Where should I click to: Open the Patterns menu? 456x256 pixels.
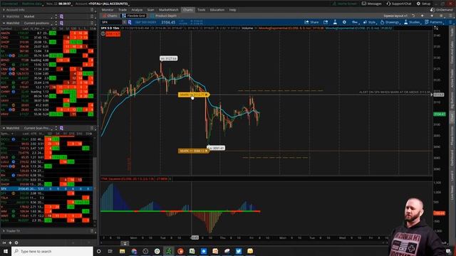(x=433, y=22)
